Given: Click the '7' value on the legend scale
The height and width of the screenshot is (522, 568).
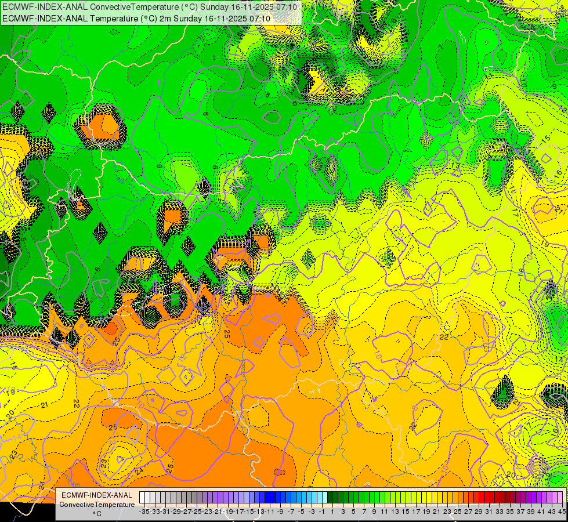Looking at the screenshot, I should pos(364,512).
